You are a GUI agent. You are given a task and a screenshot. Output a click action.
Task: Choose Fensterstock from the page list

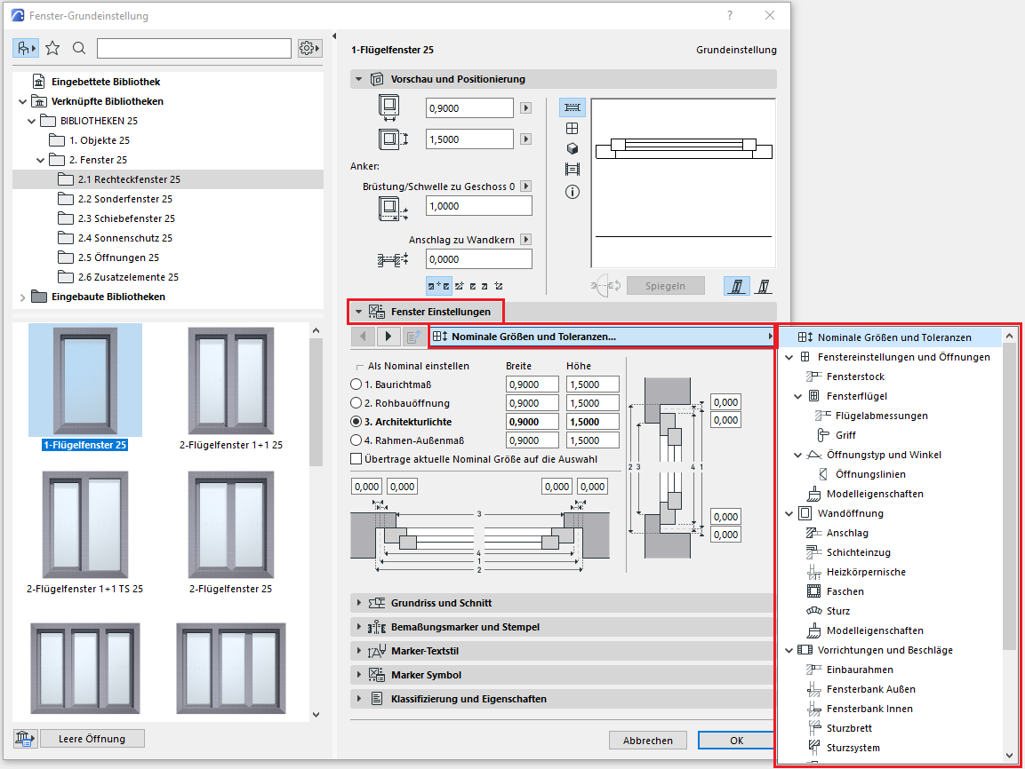[855, 377]
